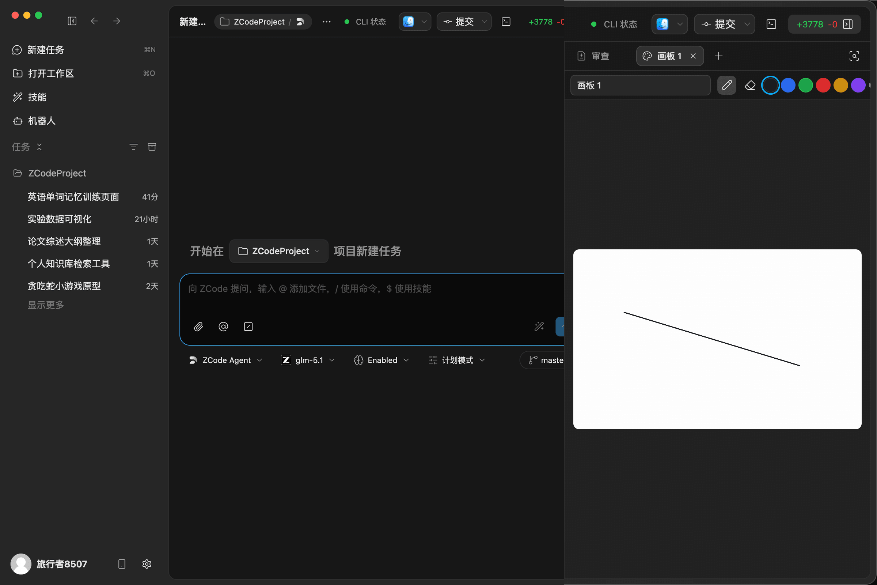The height and width of the screenshot is (585, 877).
Task: Collapse the ZCodeProject folder in sidebar
Action: 18,173
